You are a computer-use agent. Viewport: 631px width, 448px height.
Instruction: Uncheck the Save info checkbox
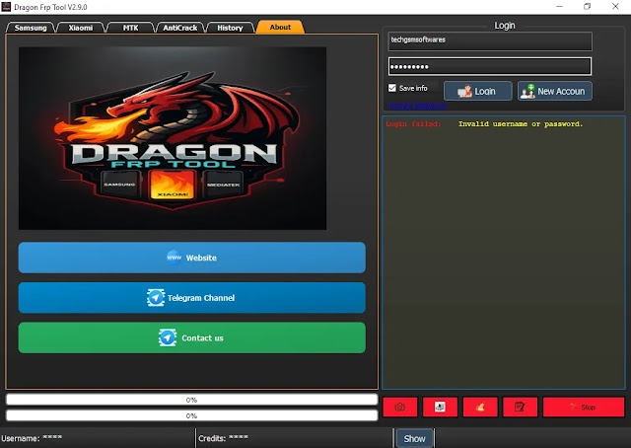point(392,88)
